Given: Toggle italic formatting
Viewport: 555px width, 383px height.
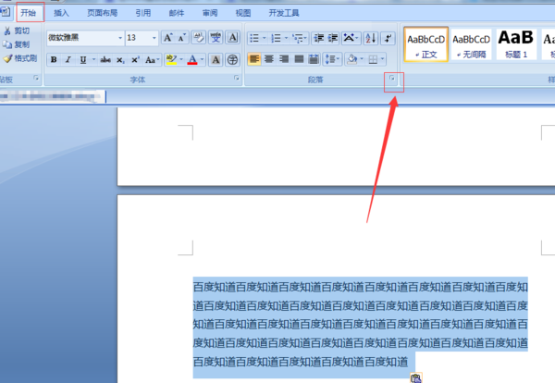Looking at the screenshot, I should pyautogui.click(x=68, y=59).
